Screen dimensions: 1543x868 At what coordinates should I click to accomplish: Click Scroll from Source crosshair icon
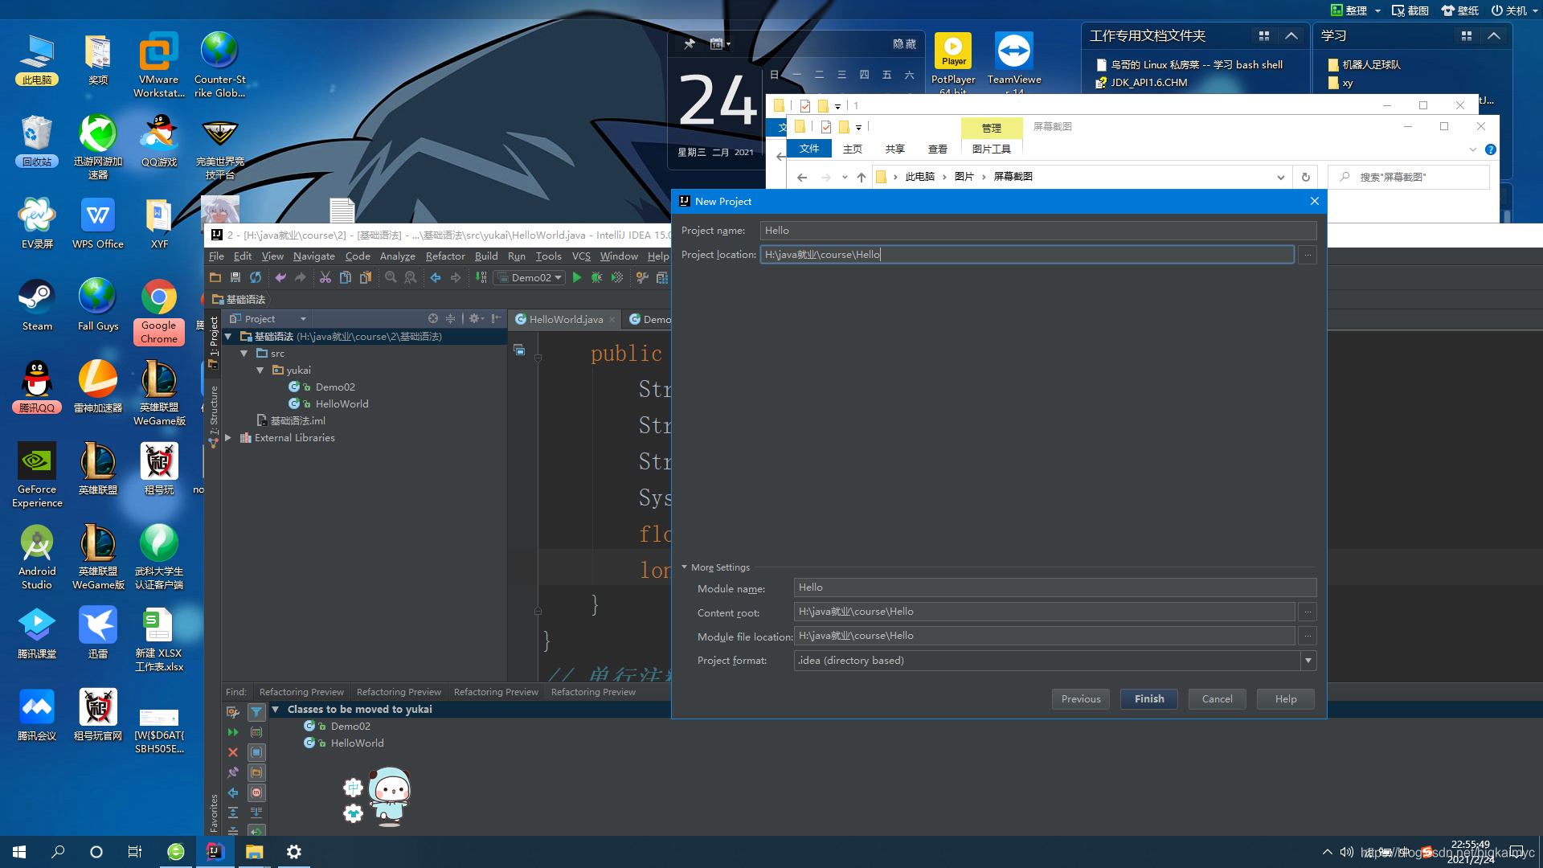(x=433, y=319)
